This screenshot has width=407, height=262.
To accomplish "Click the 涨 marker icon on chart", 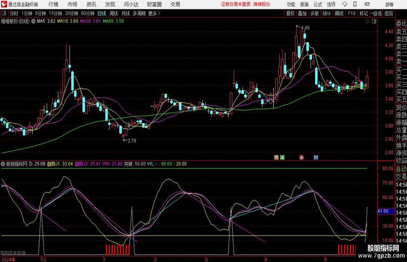I will tap(301, 157).
